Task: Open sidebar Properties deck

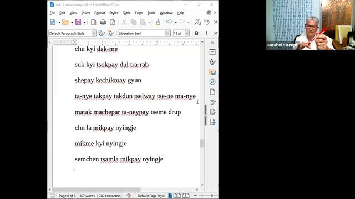Action: click(212, 52)
